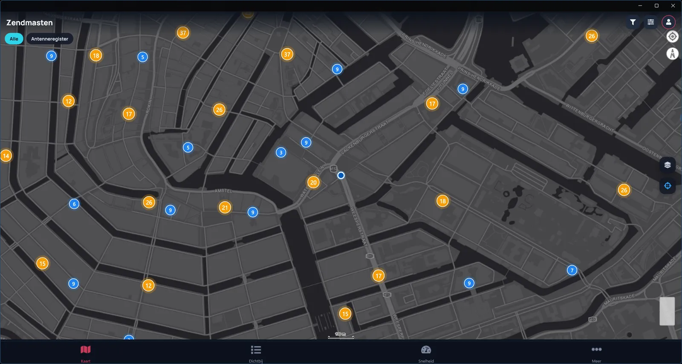Select the orange 18 cluster by Antenneregister chip
Viewport: 682px width, 364px height.
96,55
